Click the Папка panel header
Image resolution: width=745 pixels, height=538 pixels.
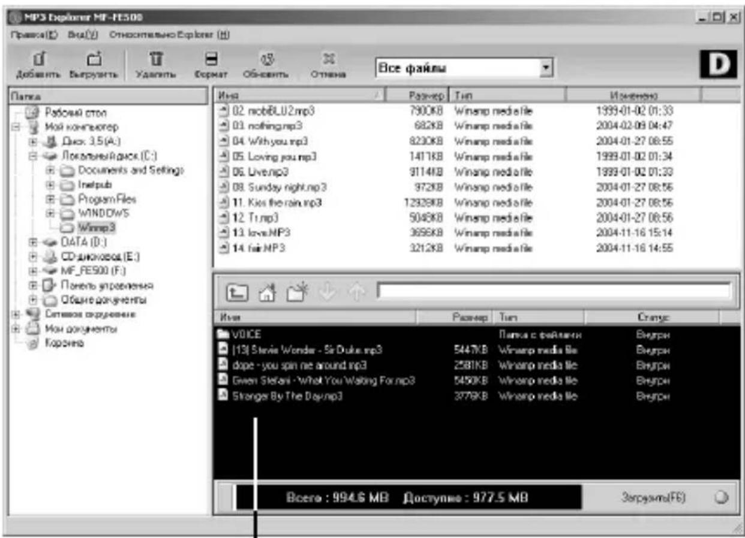point(110,96)
